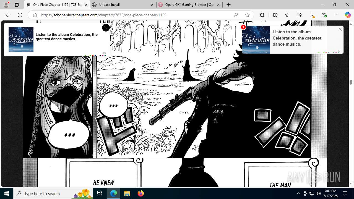
Task: Open the Favorites list
Action: 288,15
